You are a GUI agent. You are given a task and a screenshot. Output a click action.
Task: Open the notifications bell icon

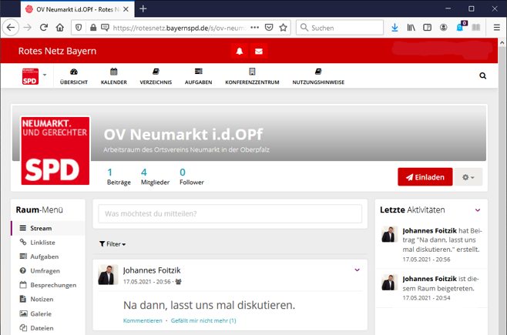point(240,51)
